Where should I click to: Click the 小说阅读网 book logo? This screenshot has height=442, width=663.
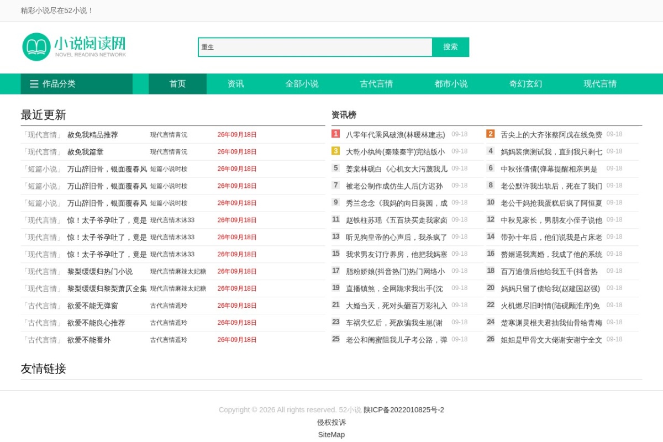(74, 47)
